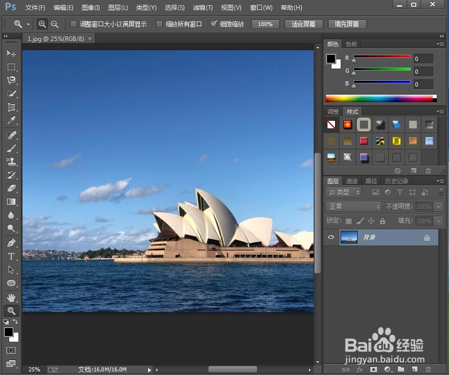Open Layers panel flyout menu
Image resolution: width=449 pixels, height=375 pixels.
click(x=440, y=181)
